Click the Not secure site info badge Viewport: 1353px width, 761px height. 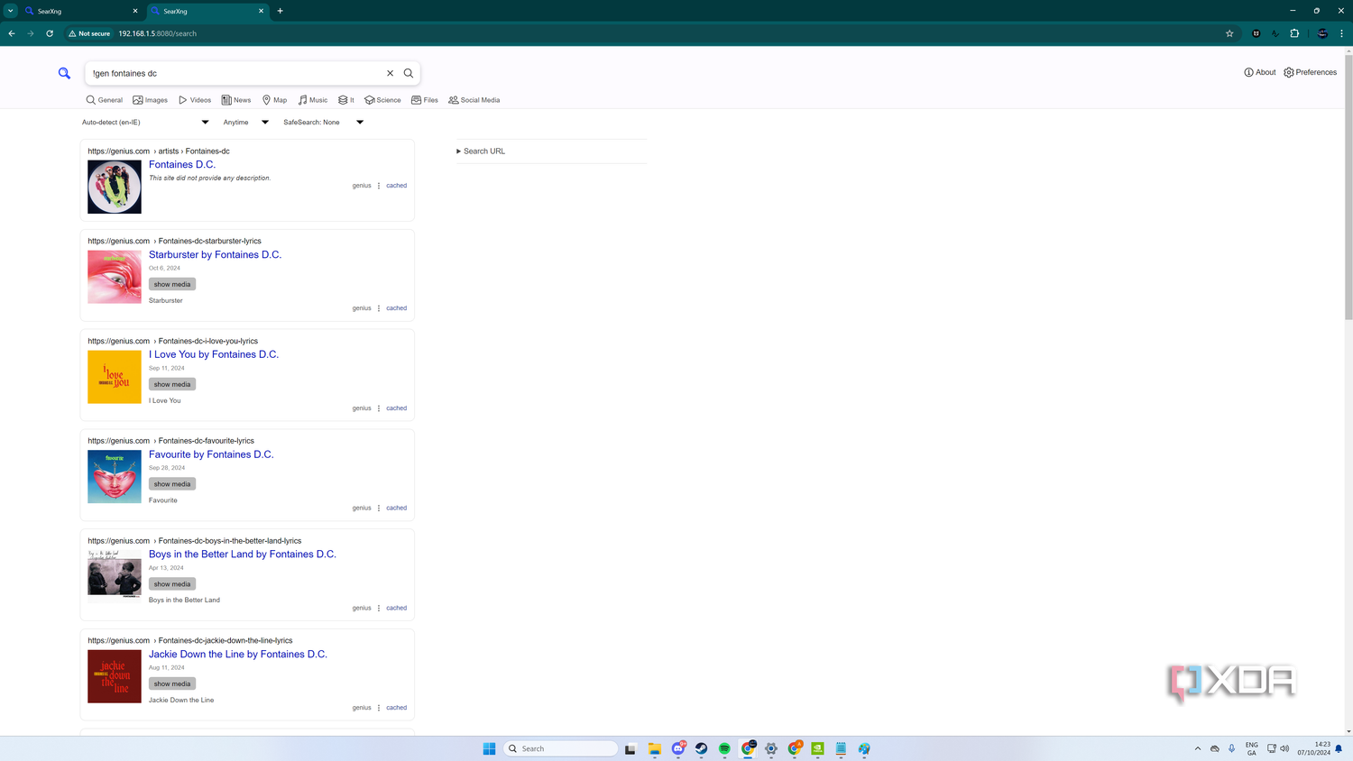(89, 33)
